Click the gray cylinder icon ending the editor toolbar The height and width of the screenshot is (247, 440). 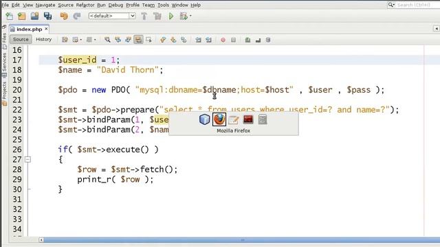[x=268, y=40]
